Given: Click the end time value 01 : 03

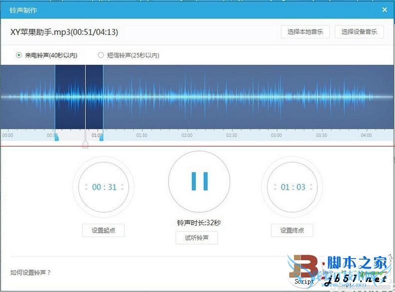Looking at the screenshot, I should point(293,187).
